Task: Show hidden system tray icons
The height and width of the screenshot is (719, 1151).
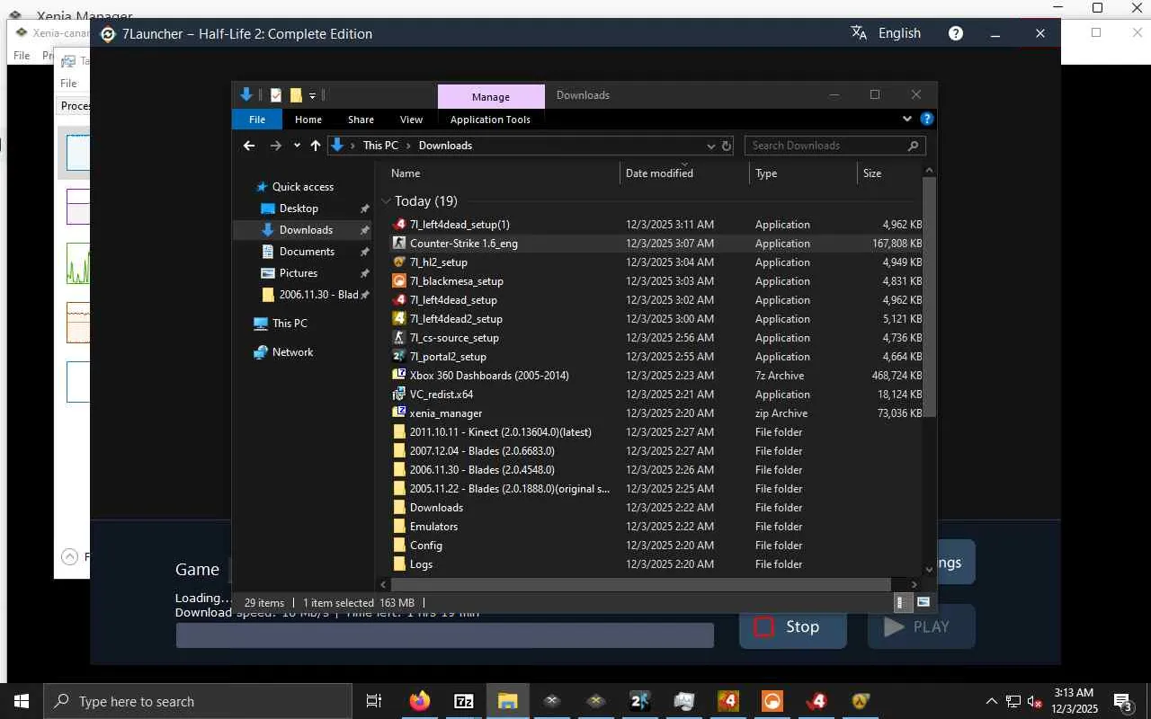Action: tap(992, 701)
